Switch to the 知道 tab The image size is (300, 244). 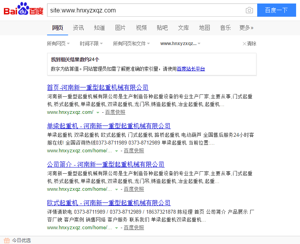[x=100, y=28]
